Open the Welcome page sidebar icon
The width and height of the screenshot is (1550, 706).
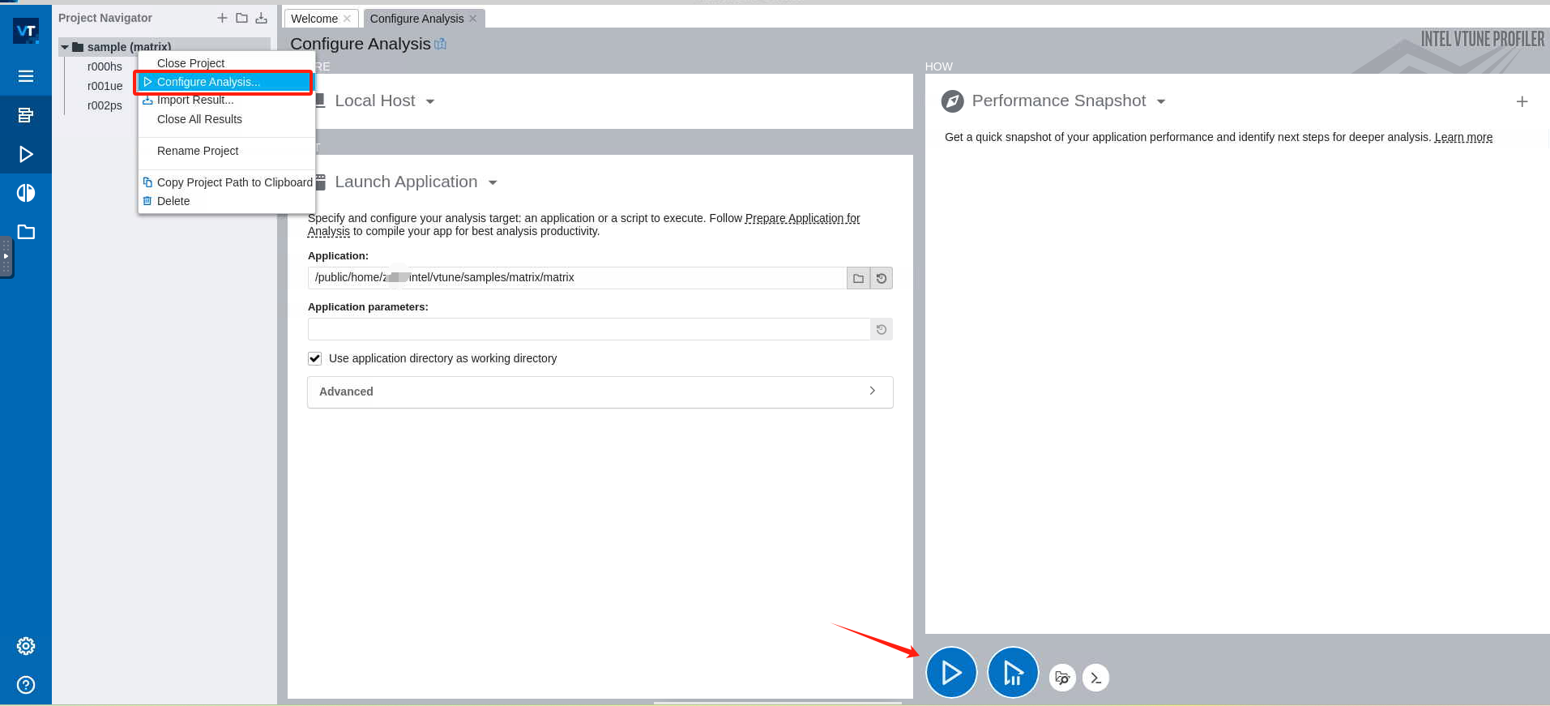coord(26,115)
